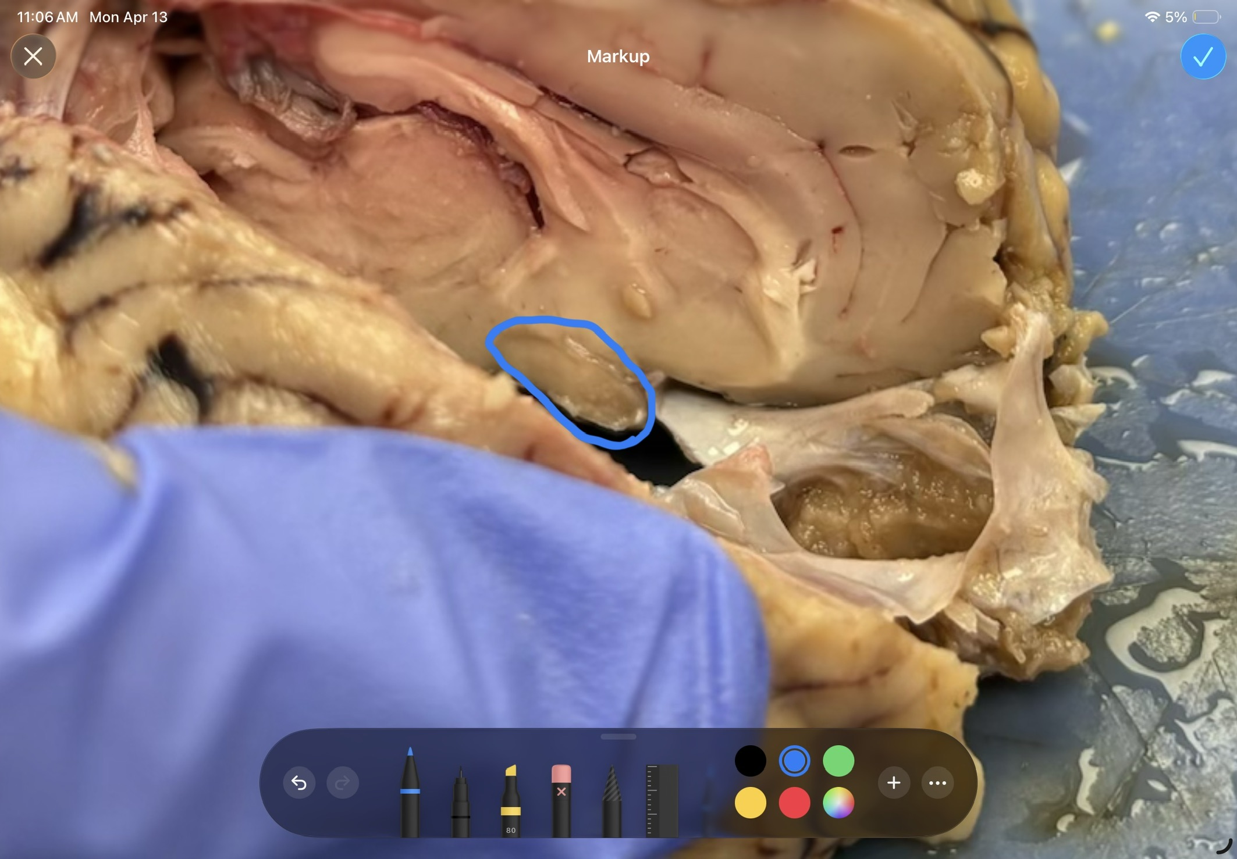Choose the selected blue color swatch
Viewport: 1237px width, 859px height.
tap(794, 761)
